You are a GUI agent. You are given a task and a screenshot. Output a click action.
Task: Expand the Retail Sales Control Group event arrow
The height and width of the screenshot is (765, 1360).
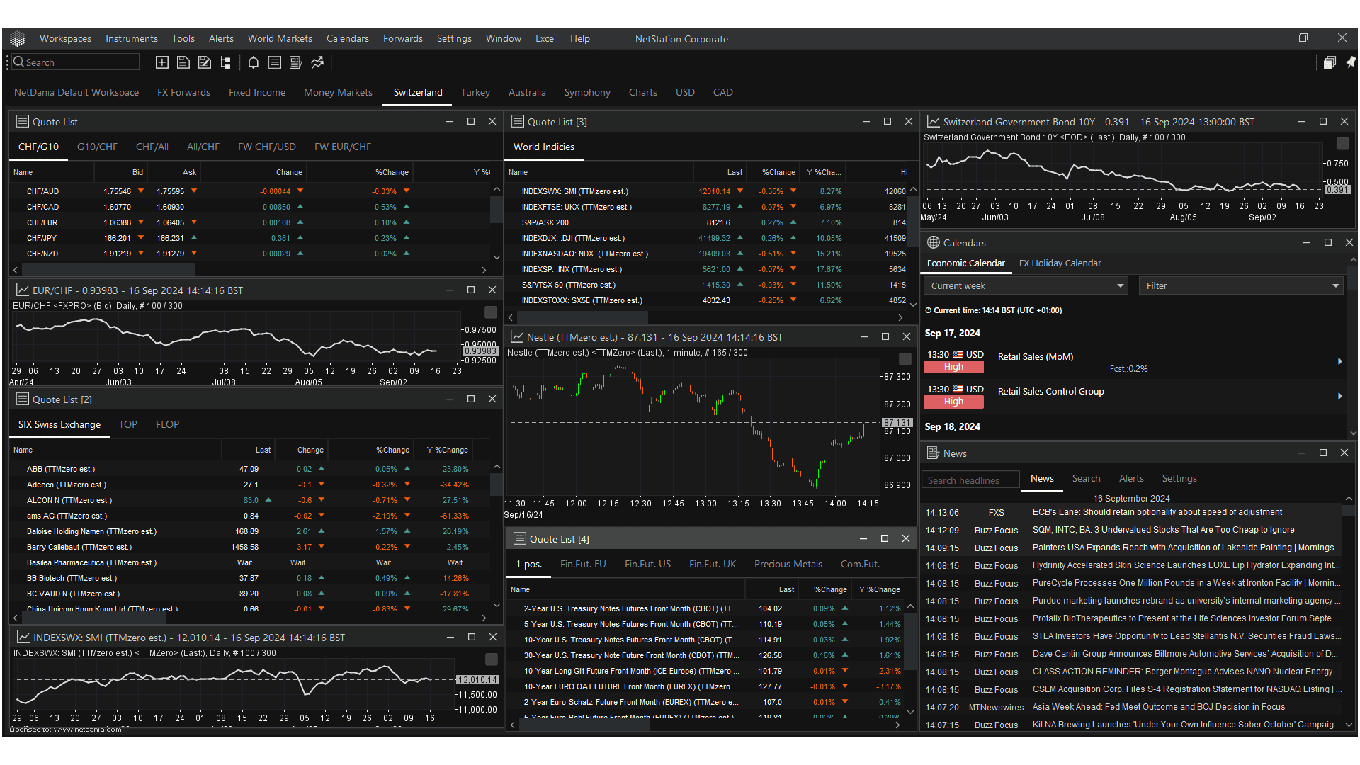pos(1339,396)
